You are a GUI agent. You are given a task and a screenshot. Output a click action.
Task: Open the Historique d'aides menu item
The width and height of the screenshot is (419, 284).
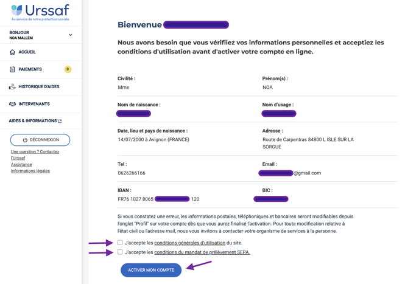[41, 87]
